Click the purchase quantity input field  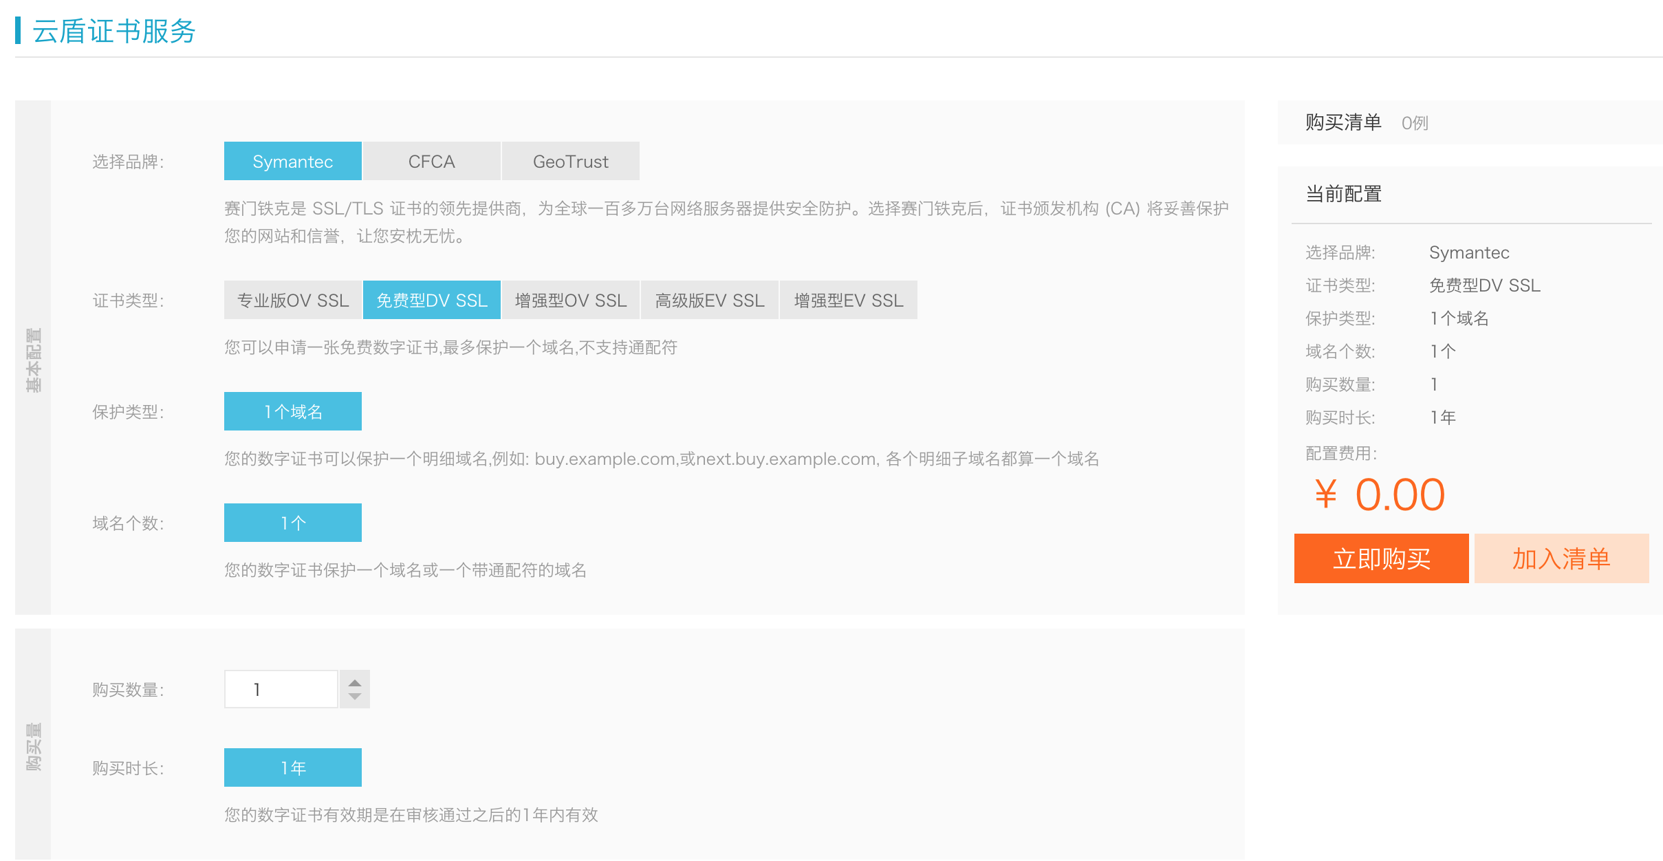coord(281,689)
